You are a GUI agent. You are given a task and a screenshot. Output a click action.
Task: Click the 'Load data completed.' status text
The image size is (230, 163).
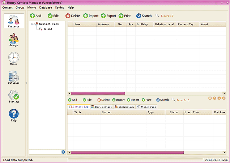(18, 160)
